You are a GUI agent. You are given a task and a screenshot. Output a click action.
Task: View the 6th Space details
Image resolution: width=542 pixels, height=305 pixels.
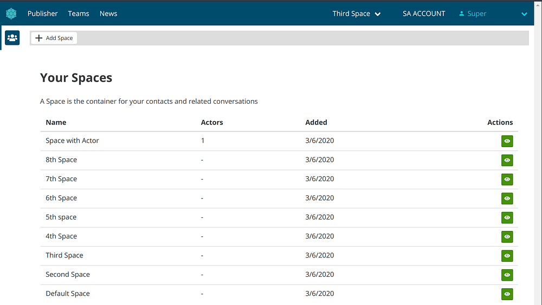(x=507, y=198)
